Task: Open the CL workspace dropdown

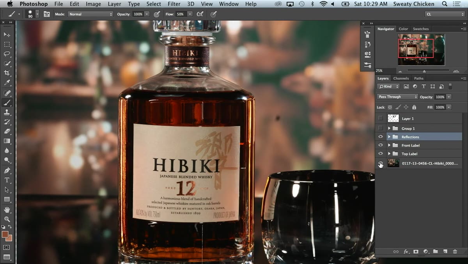Action: (x=445, y=14)
